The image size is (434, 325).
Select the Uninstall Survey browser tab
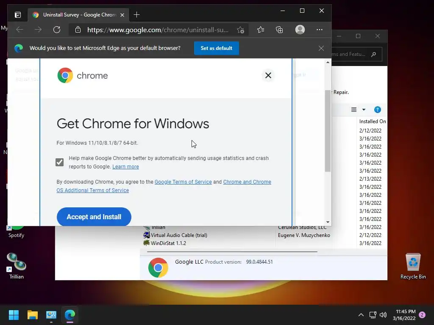pos(78,15)
